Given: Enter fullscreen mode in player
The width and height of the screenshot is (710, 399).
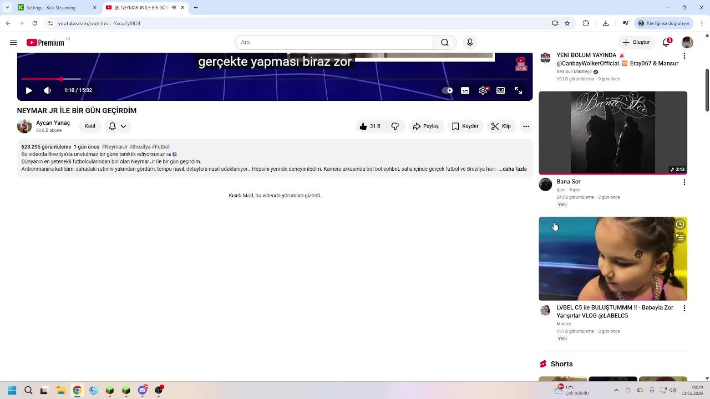Looking at the screenshot, I should (x=519, y=90).
